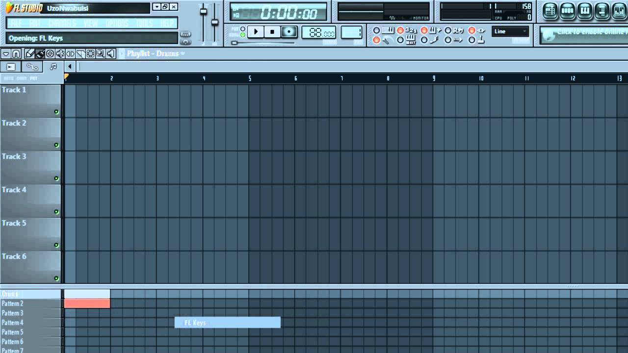
Task: Mute Track 3 using its green dot
Action: click(56, 178)
